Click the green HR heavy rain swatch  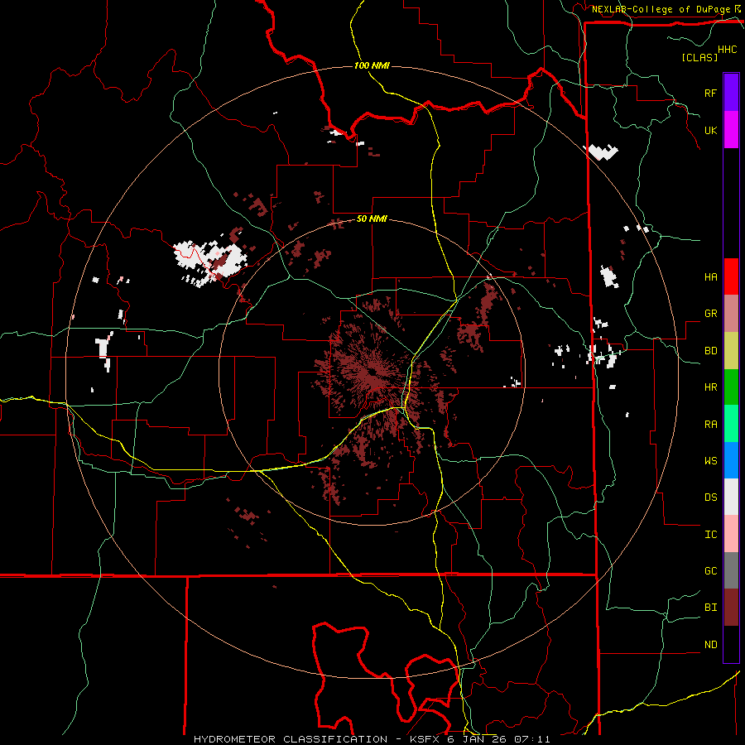point(731,387)
